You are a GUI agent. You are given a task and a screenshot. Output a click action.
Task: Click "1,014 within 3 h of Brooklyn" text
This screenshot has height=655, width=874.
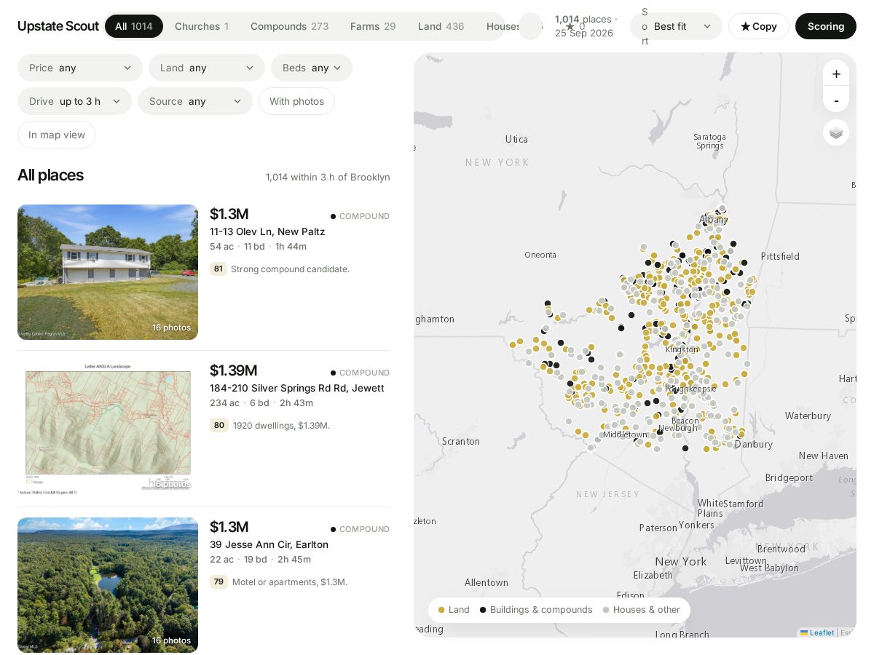[x=328, y=177]
